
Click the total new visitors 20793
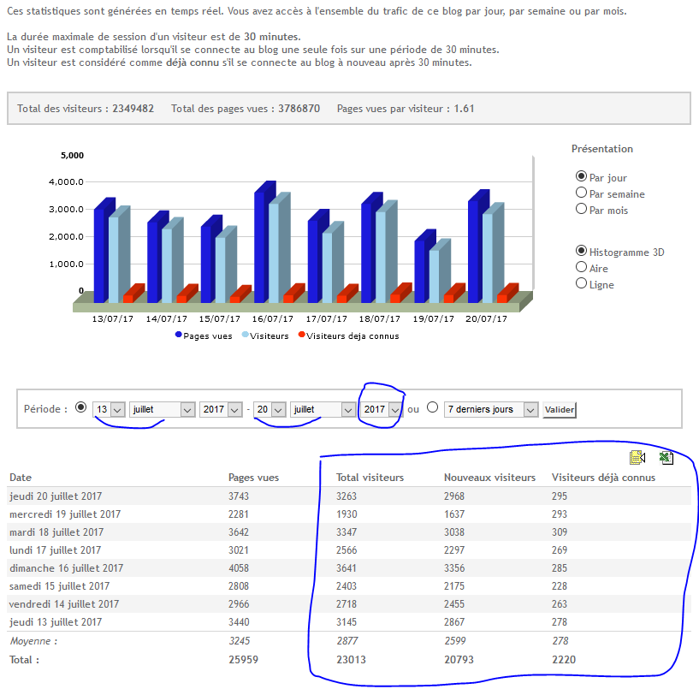point(459,660)
